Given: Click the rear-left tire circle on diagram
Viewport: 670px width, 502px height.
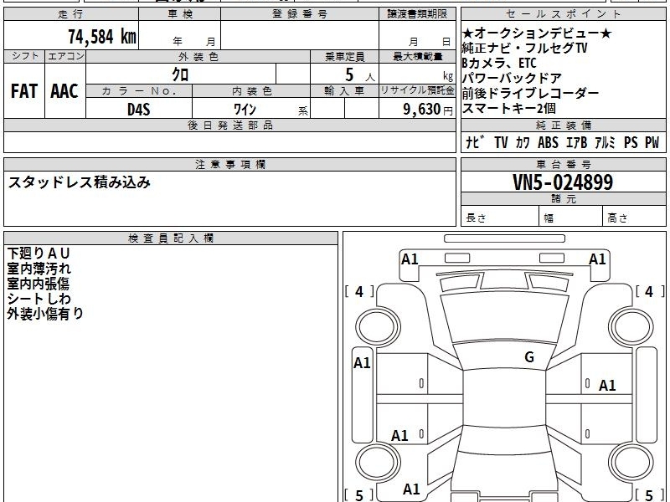Looking at the screenshot, I should (x=378, y=463).
